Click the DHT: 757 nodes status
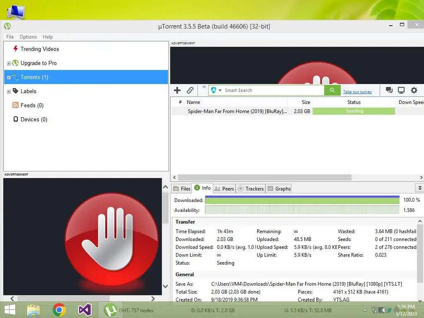424x318 pixels. pos(136,311)
